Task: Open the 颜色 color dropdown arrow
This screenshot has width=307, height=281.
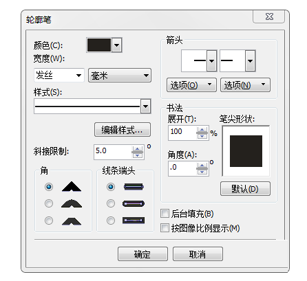Action: coord(117,45)
